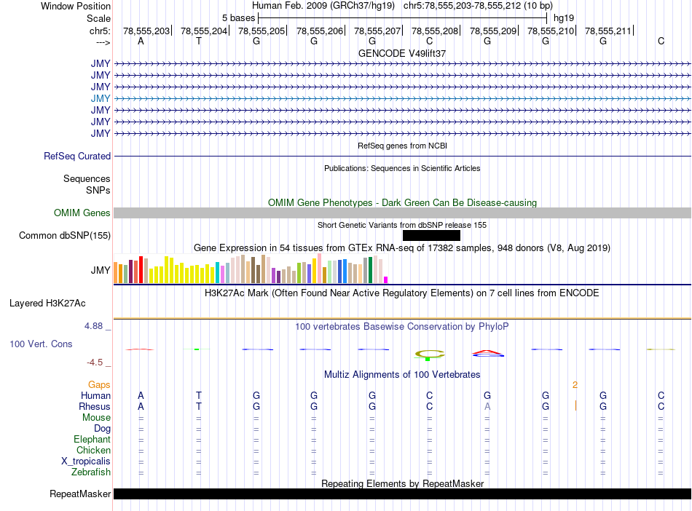Click the PhyloP lower value -4.5
This screenshot has width=692, height=511.
point(95,363)
